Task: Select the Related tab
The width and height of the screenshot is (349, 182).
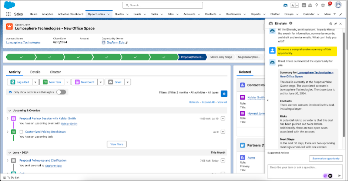Action: tap(245, 72)
